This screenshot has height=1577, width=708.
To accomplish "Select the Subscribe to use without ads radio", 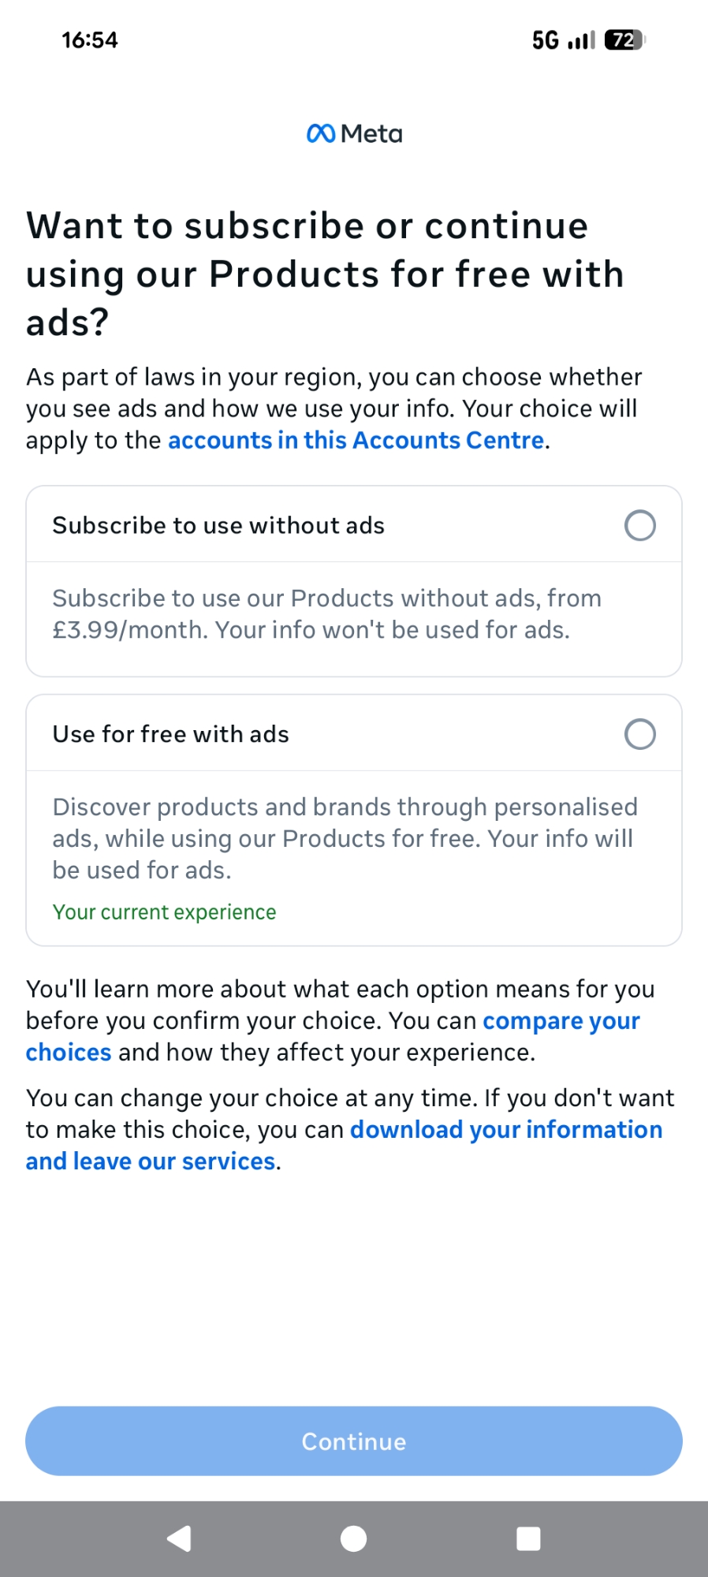I will point(639,526).
